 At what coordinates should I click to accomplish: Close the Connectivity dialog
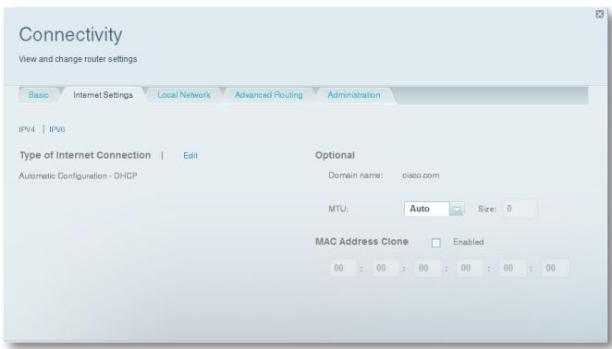[599, 14]
